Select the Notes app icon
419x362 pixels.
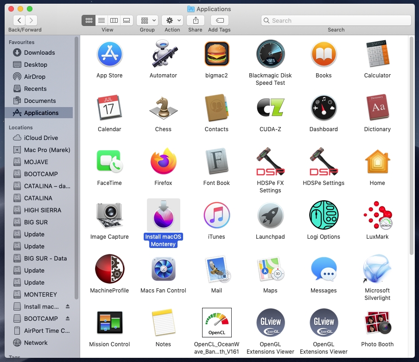tap(163, 323)
